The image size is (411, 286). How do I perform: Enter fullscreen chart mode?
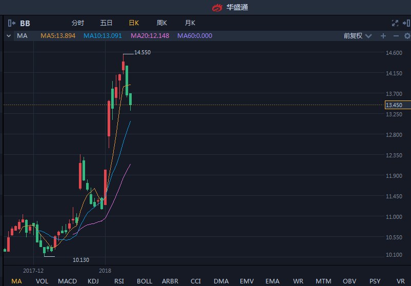[395, 23]
